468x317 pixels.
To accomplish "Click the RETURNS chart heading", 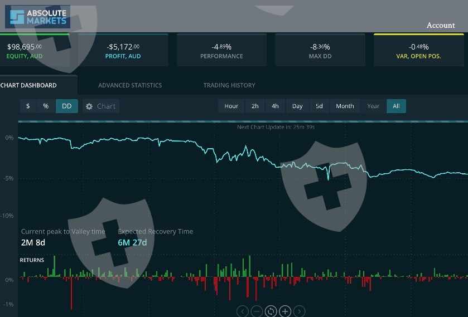I will pyautogui.click(x=32, y=260).
